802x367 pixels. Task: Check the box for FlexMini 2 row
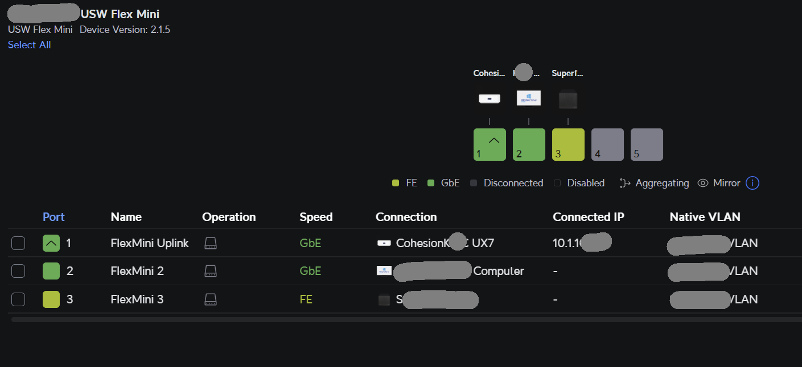click(x=18, y=271)
